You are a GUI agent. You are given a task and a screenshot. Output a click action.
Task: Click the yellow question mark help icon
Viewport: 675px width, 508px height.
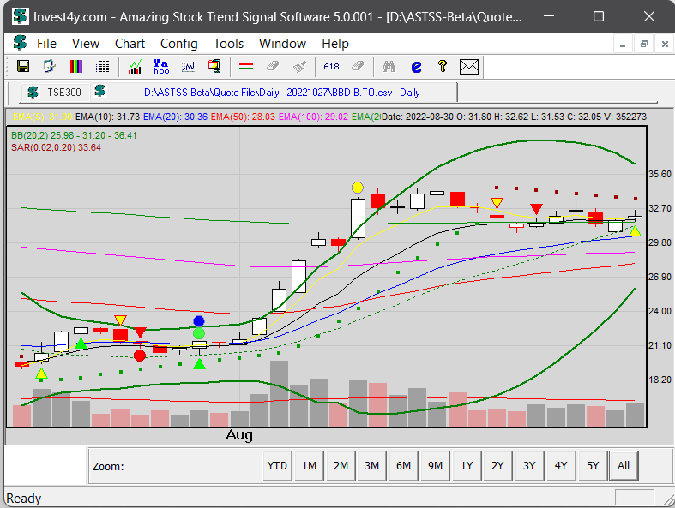click(442, 66)
